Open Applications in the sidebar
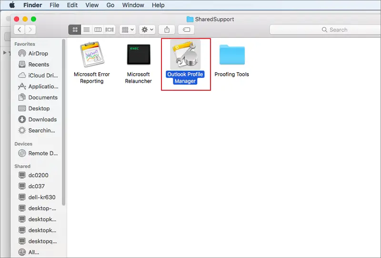The width and height of the screenshot is (381, 258). (38, 86)
